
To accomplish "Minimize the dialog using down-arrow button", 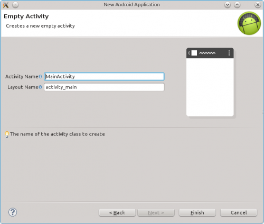I will click(x=228, y=5).
